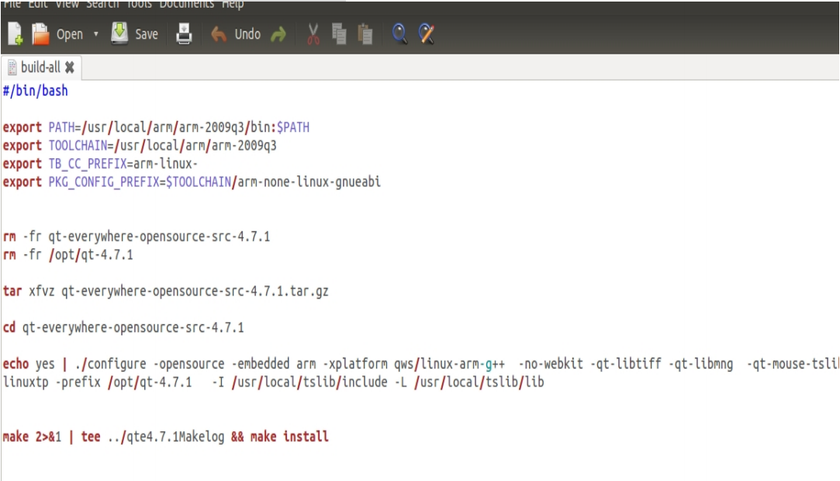Click the '-opensource' option

point(188,364)
